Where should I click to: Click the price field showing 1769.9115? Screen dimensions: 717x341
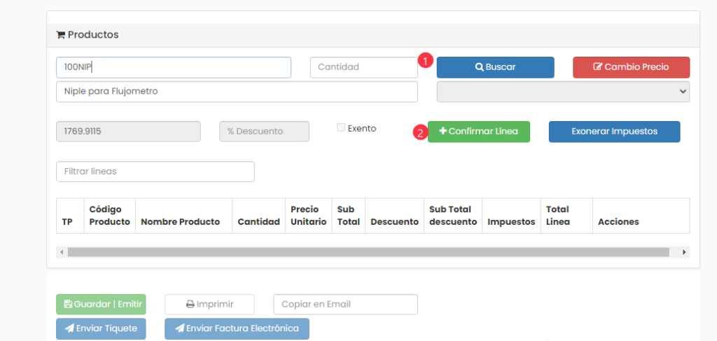pos(128,132)
